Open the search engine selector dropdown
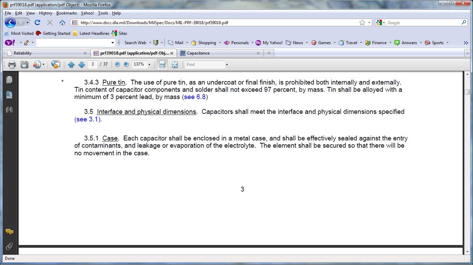This screenshot has height=265, width=473. pyautogui.click(x=384, y=23)
